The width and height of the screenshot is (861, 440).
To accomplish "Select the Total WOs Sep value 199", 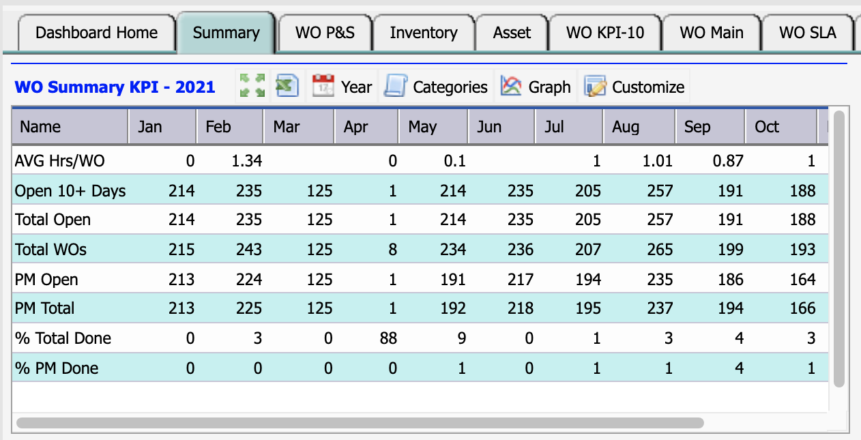I will pyautogui.click(x=730, y=250).
